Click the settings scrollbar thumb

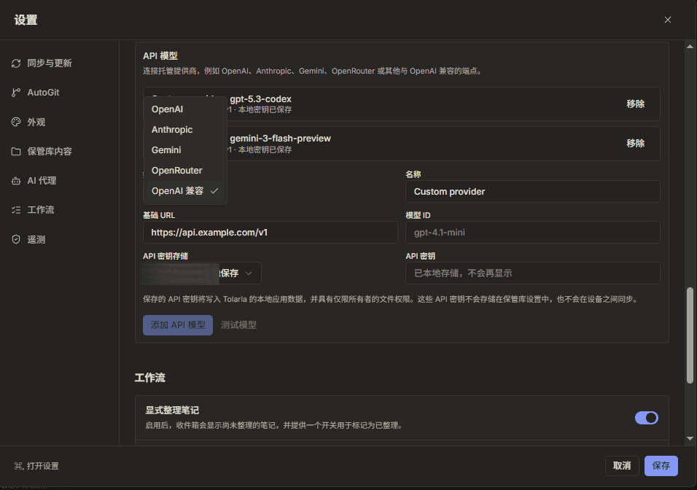pos(690,335)
